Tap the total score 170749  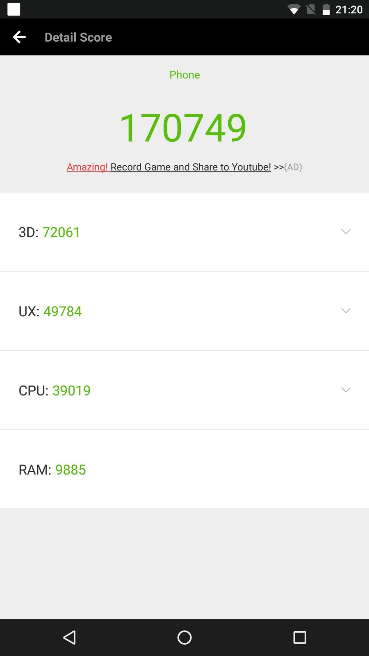(x=183, y=128)
